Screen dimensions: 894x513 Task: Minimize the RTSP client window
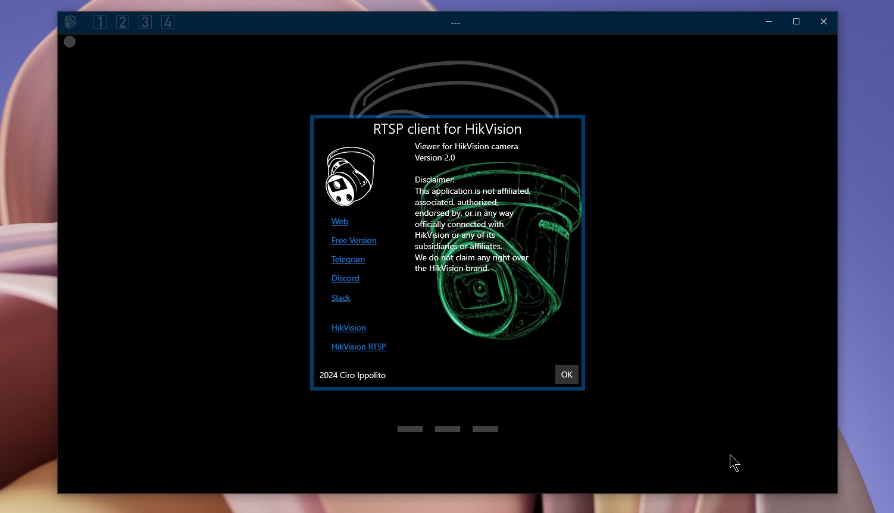769,21
